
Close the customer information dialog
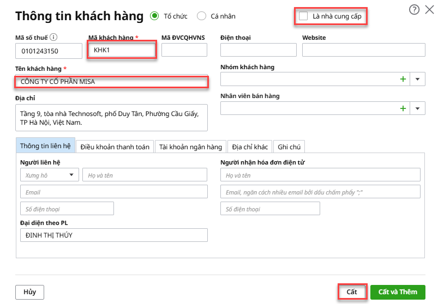428,9
